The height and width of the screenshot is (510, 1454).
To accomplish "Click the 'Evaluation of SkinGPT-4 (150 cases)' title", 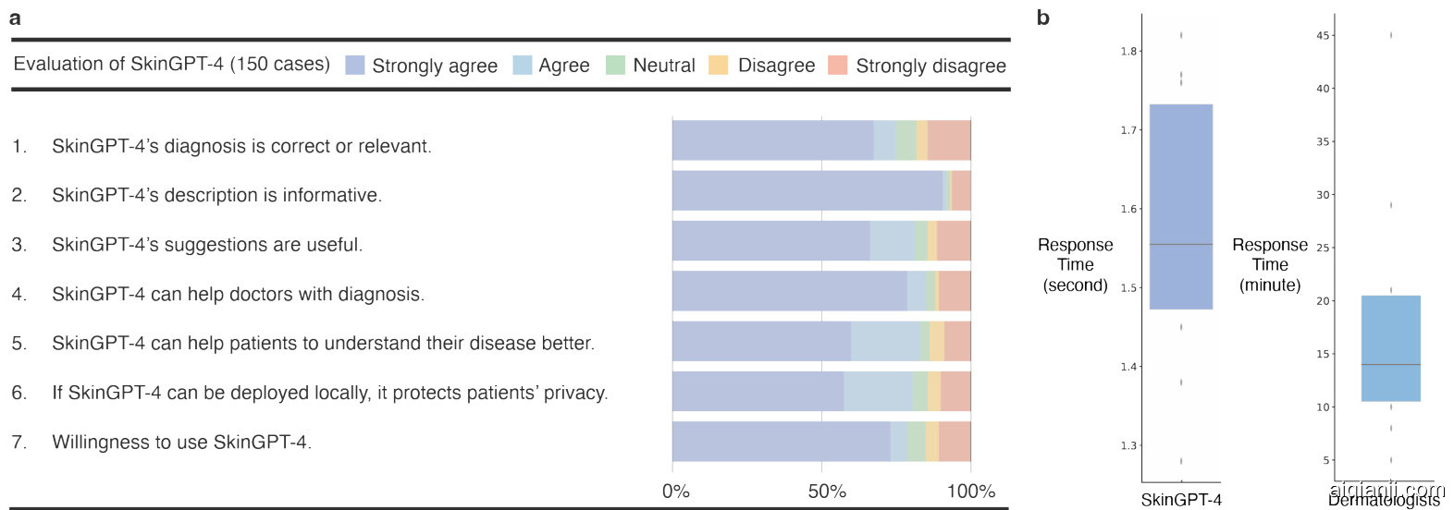I will point(172,64).
